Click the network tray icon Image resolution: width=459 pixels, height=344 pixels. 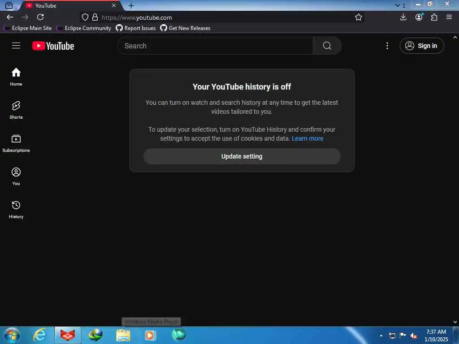392,336
